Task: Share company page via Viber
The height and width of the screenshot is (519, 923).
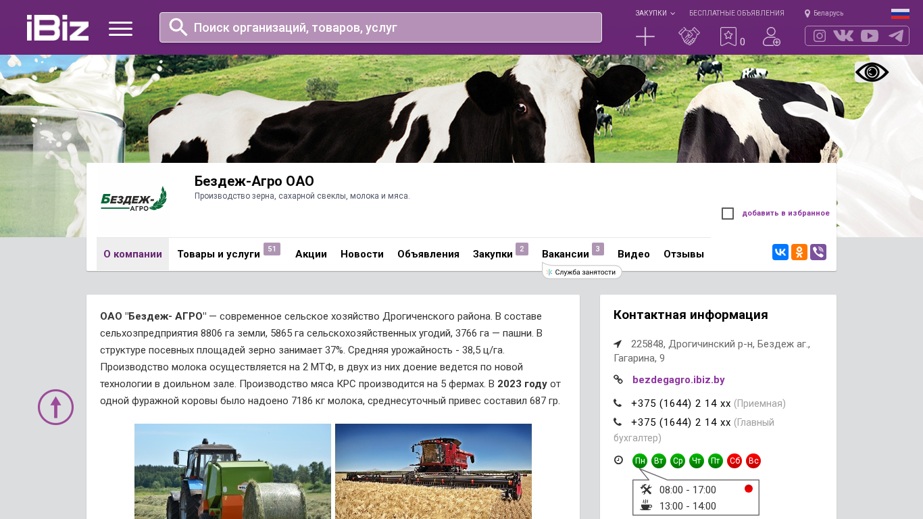Action: click(x=818, y=252)
